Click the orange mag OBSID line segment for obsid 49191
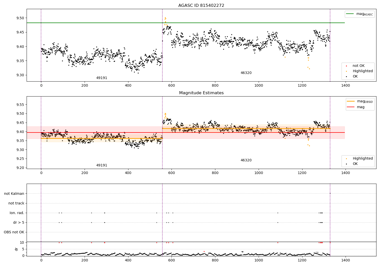The width and height of the screenshot is (380, 266). (x=102, y=138)
